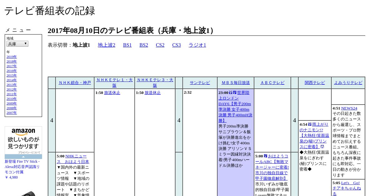Select year 2012年 in the menu
Viewport: 374px width, 196px height.
12,90
